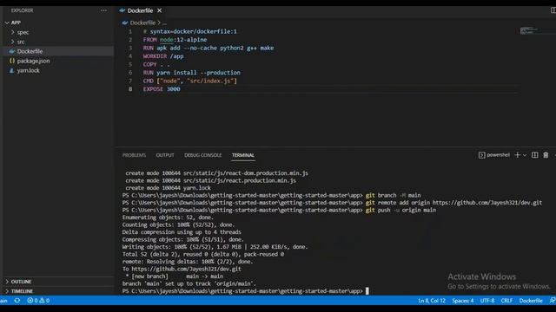Viewport: 556px width, 312px height.
Task: Open the Explorer more actions ellipsis
Action: click(x=103, y=10)
